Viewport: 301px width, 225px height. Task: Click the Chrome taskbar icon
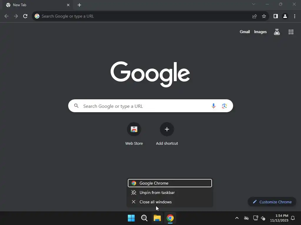click(170, 218)
